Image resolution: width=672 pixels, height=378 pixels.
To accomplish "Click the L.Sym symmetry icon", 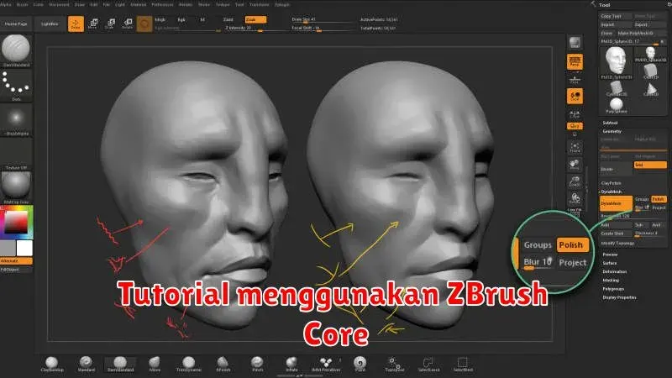I will pos(575,113).
